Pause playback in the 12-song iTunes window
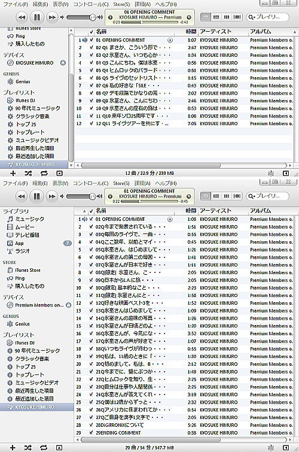The width and height of the screenshot is (299, 452). 37,17
